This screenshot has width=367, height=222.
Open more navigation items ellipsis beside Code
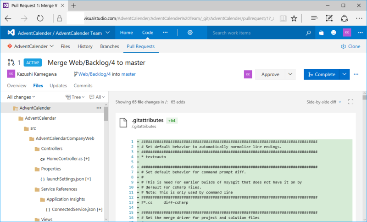click(x=165, y=33)
